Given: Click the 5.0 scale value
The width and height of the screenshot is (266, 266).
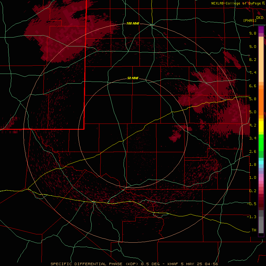Looking at the screenshot, I should pos(253,112).
